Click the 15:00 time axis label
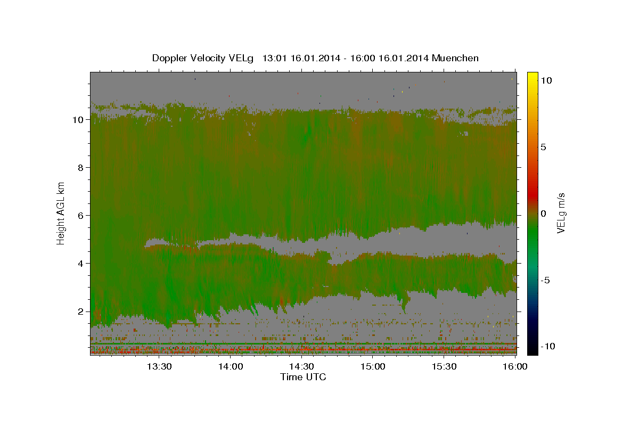The height and width of the screenshot is (426, 639). coord(373,366)
